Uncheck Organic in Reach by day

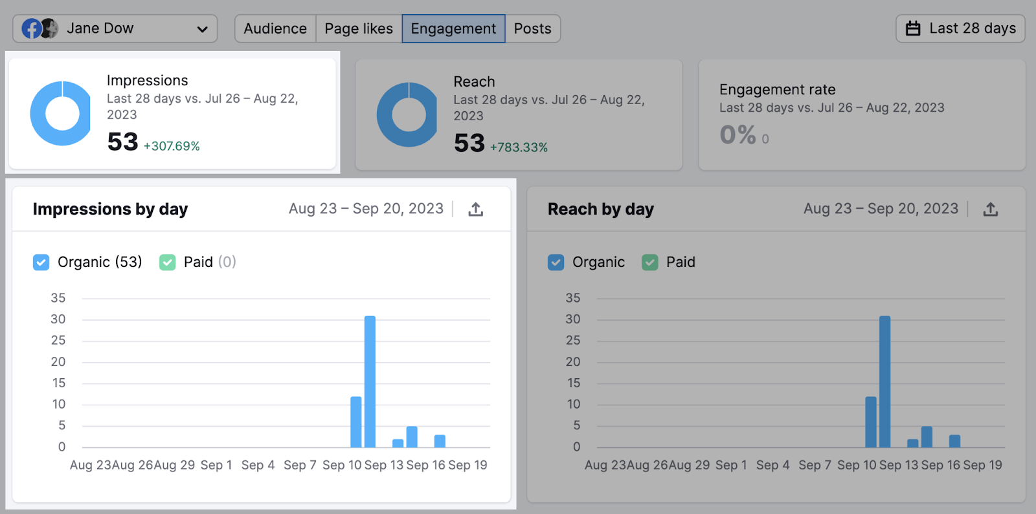(x=556, y=262)
